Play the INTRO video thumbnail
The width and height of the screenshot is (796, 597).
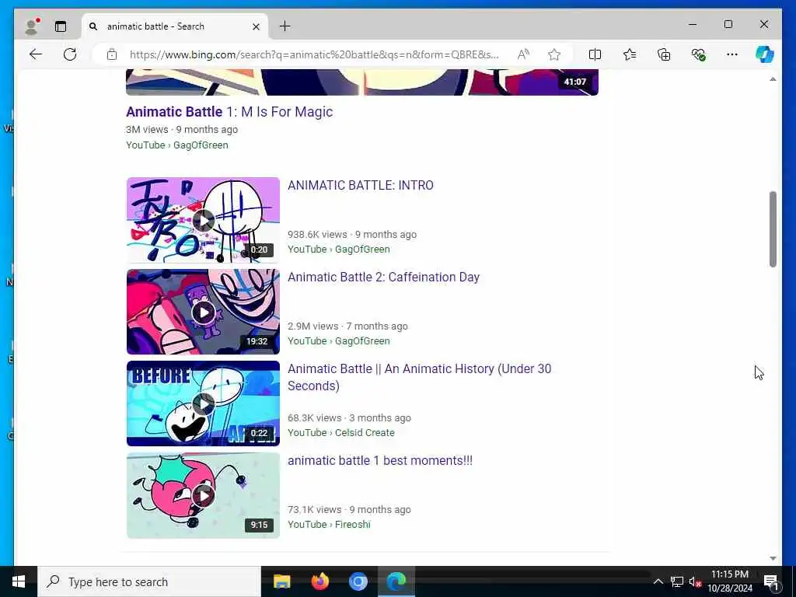(203, 220)
